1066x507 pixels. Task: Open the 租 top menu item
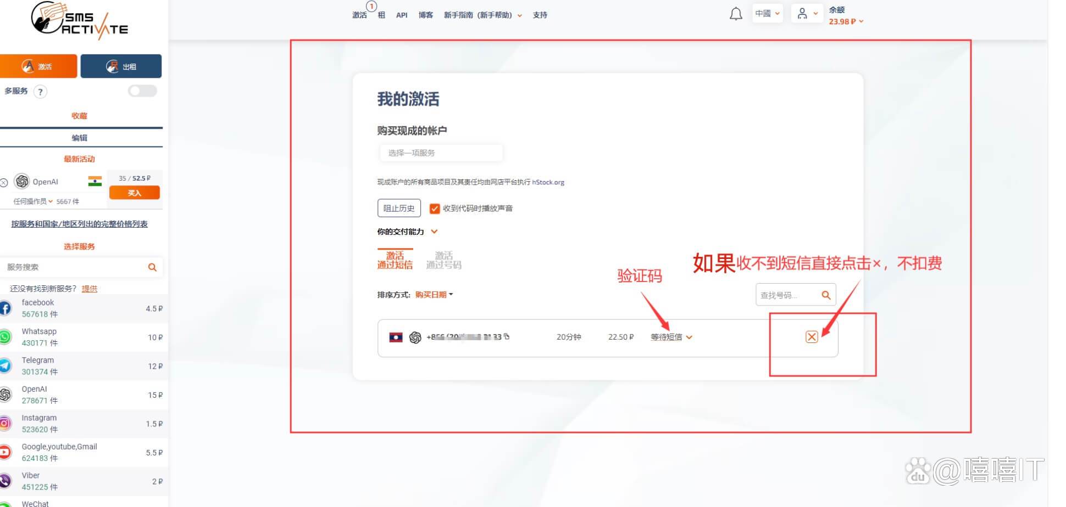pyautogui.click(x=381, y=15)
